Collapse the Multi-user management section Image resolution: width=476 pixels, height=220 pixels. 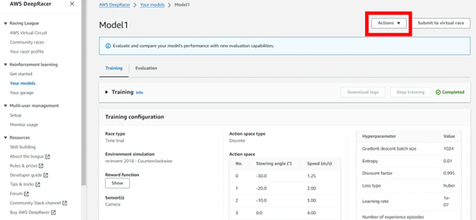[5, 106]
